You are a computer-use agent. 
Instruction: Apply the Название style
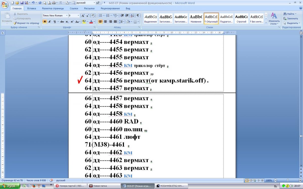(x=196, y=19)
